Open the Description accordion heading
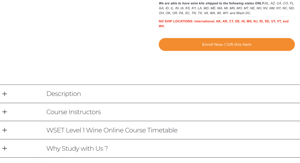Screen dimensions: 300x163 (64, 94)
